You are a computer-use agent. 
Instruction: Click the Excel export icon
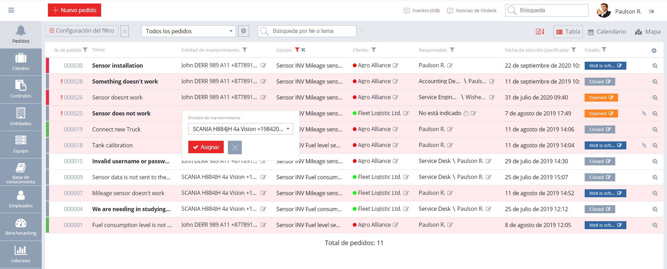coord(540,32)
